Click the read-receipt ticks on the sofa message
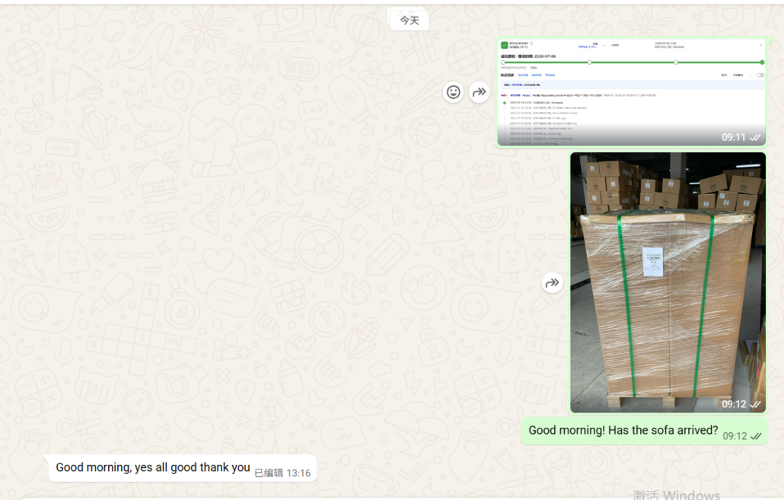 [x=756, y=437]
